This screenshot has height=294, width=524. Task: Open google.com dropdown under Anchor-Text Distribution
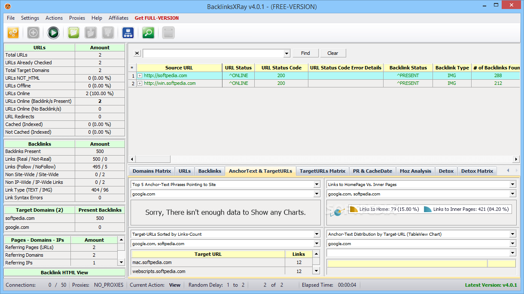[x=512, y=243]
